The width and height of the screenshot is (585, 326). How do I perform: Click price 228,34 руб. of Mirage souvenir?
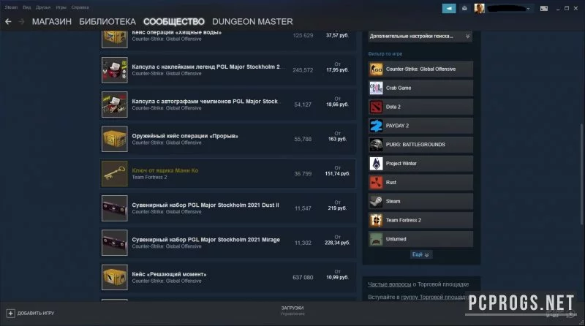[337, 243]
